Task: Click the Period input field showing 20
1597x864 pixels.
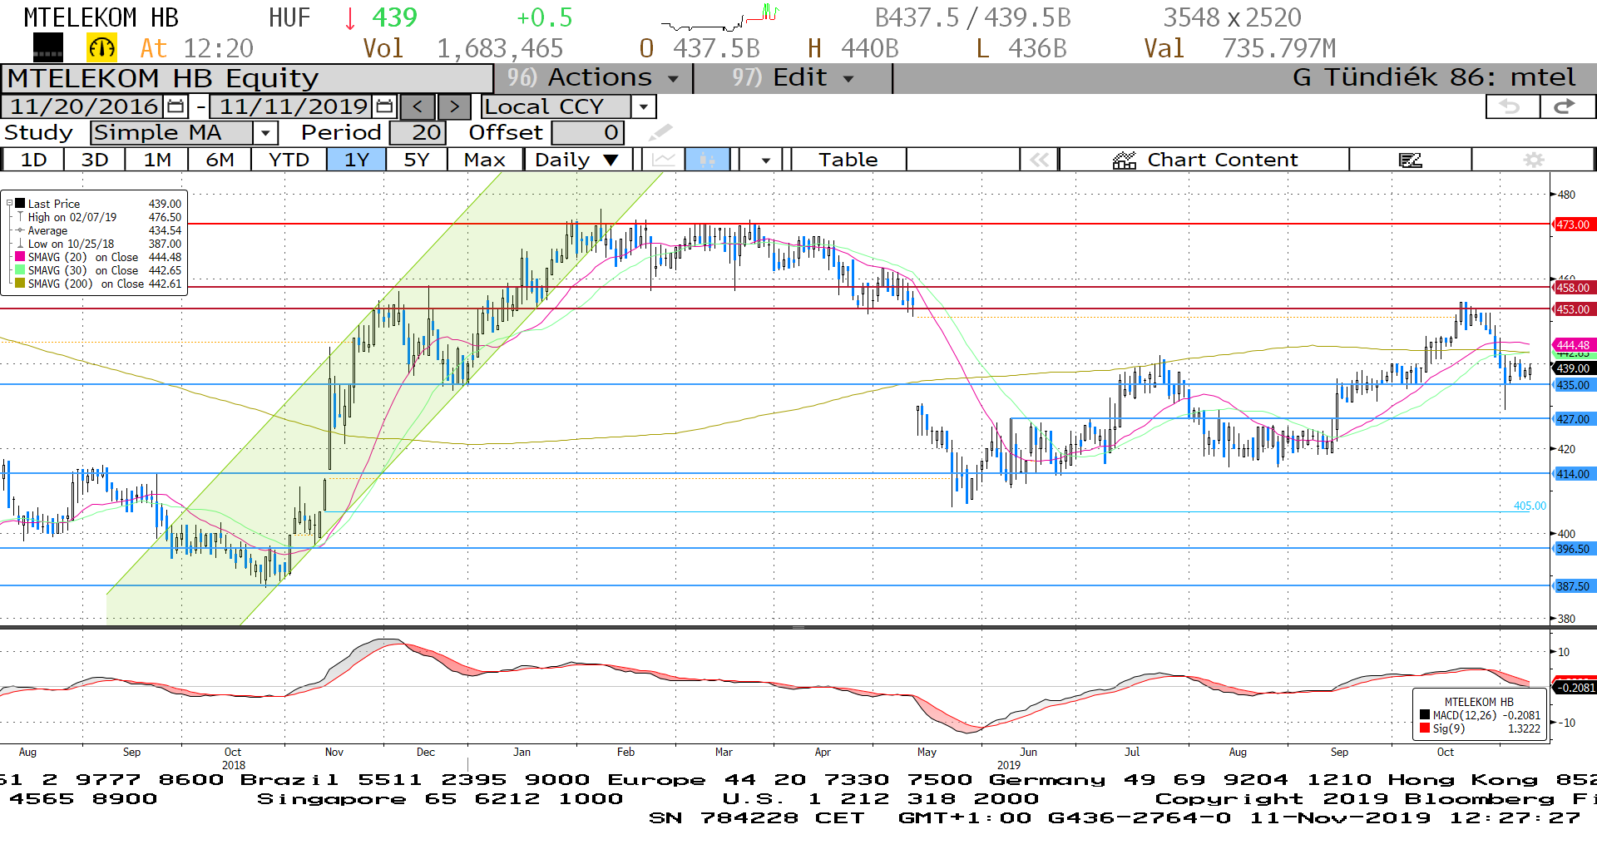Action: click(418, 132)
